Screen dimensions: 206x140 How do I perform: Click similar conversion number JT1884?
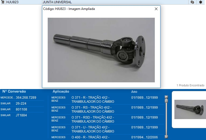21,115
